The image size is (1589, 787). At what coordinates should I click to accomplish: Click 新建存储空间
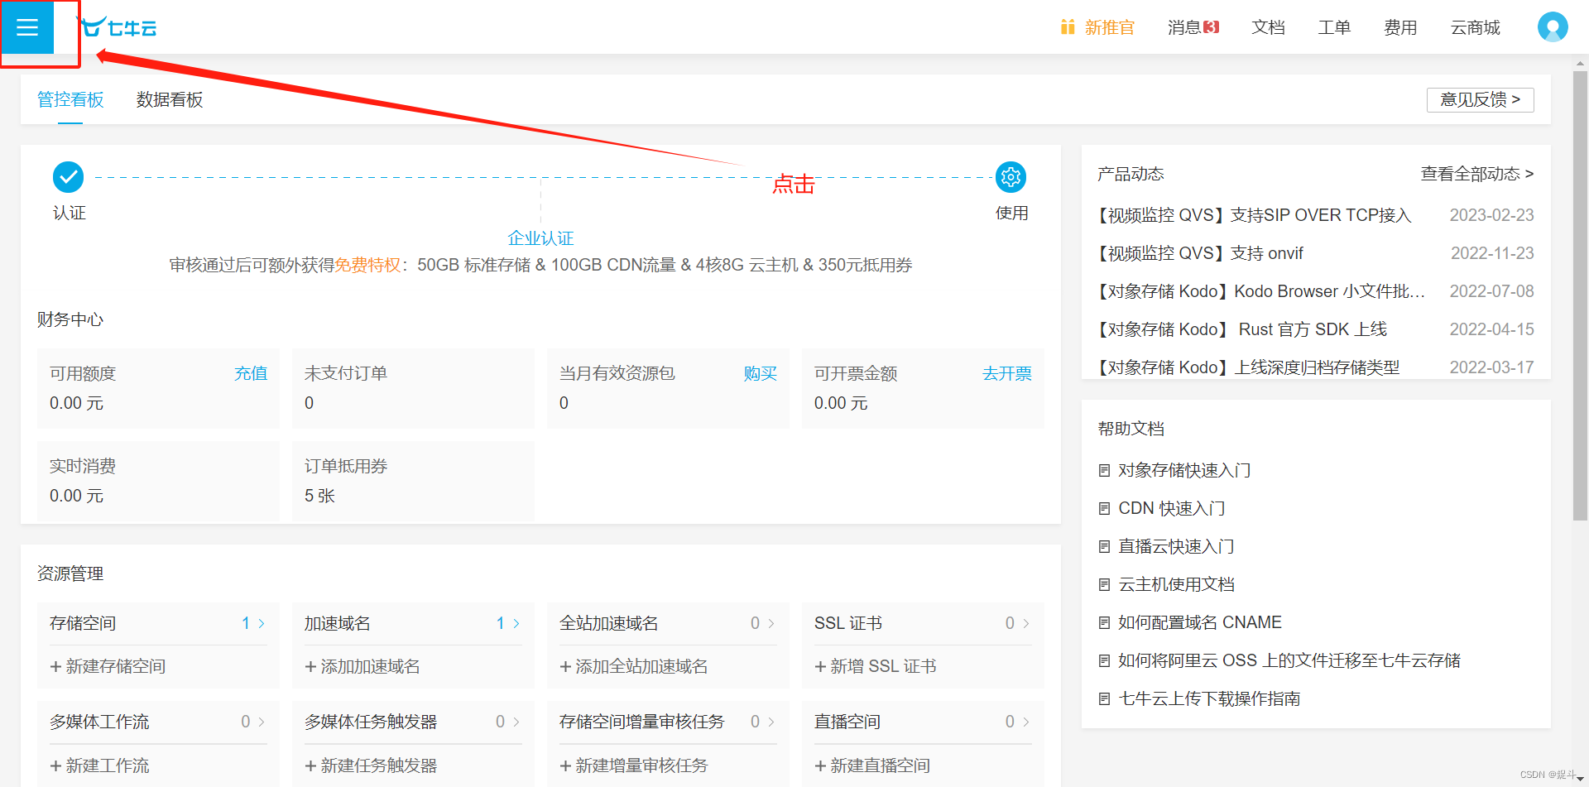click(x=108, y=666)
